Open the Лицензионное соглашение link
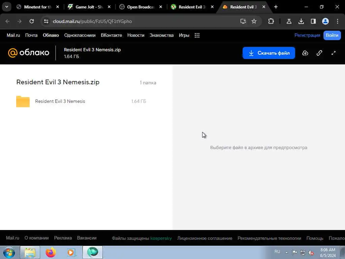The width and height of the screenshot is (345, 259). (x=205, y=238)
